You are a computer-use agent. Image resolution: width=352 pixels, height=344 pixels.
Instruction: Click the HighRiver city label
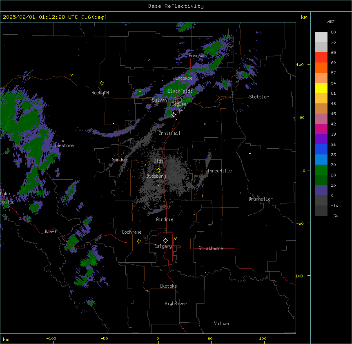point(176,304)
